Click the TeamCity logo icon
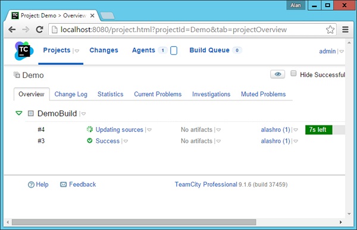Screen dimensions: 357x230 24,51
